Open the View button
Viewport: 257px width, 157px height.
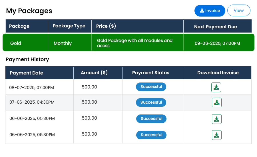(239, 11)
